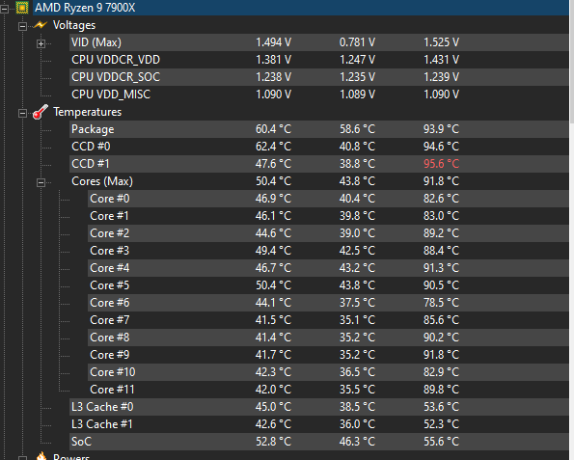Select the SoC temperature row
574x460 pixels.
[x=319, y=442]
